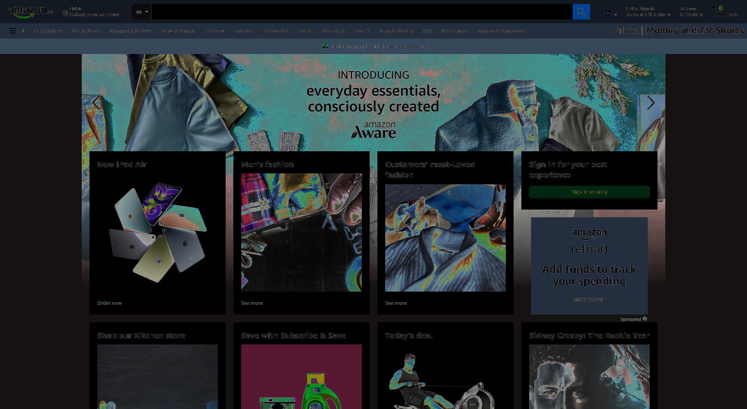This screenshot has width=747, height=409.
Task: Open the Kitchen store card image
Action: 158,376
